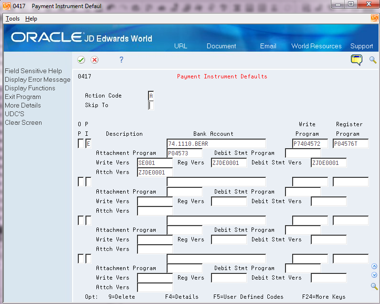Image resolution: width=380 pixels, height=304 pixels.
Task: Focus the Skip To field
Action: pos(151,105)
